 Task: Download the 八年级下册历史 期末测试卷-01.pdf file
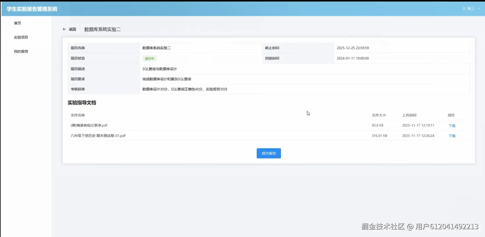(452, 136)
